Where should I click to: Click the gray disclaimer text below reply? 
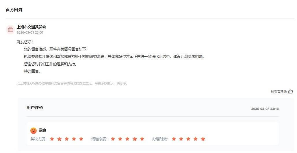point(73,83)
